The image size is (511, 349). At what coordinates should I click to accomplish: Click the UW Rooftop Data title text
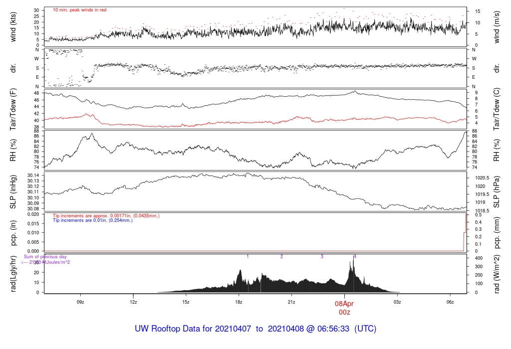point(255,329)
